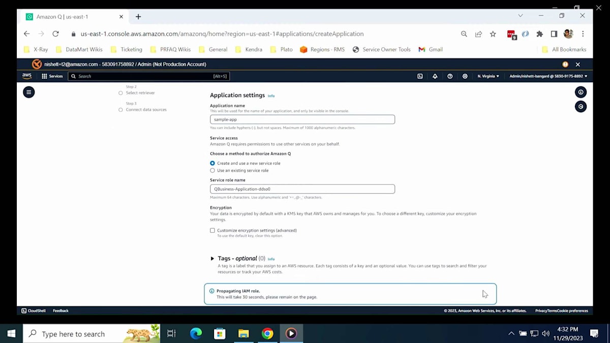This screenshot has width=610, height=343.
Task: Open Windows Start menu
Action: [11, 333]
